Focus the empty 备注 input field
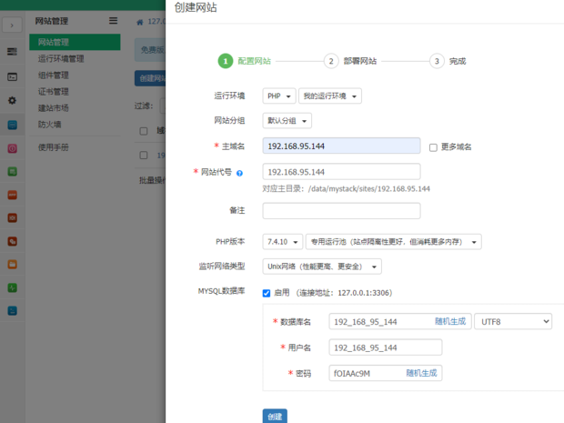The height and width of the screenshot is (423, 564). point(341,211)
